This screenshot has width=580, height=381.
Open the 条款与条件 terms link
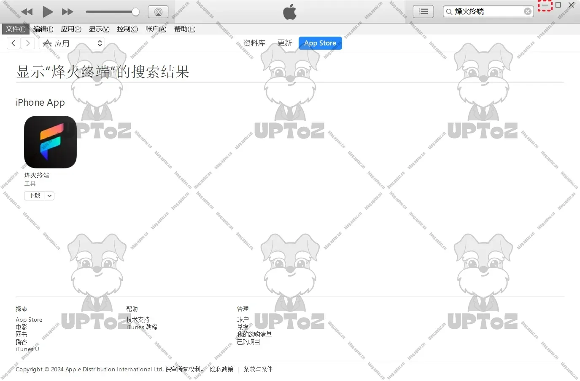258,369
